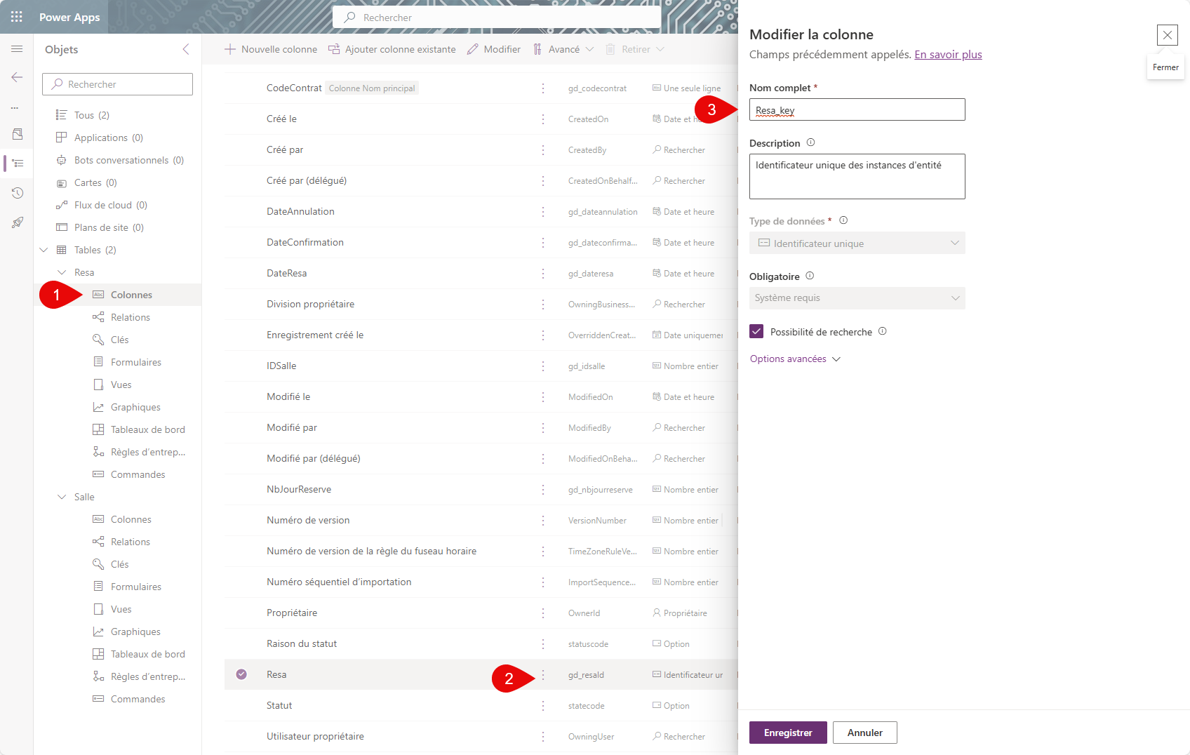This screenshot has height=755, width=1190.
Task: Open Graphiques under Resa table
Action: tap(135, 407)
